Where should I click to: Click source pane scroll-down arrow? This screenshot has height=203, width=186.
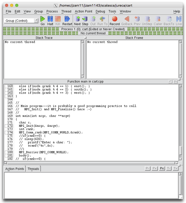pyautogui.click(x=181, y=159)
